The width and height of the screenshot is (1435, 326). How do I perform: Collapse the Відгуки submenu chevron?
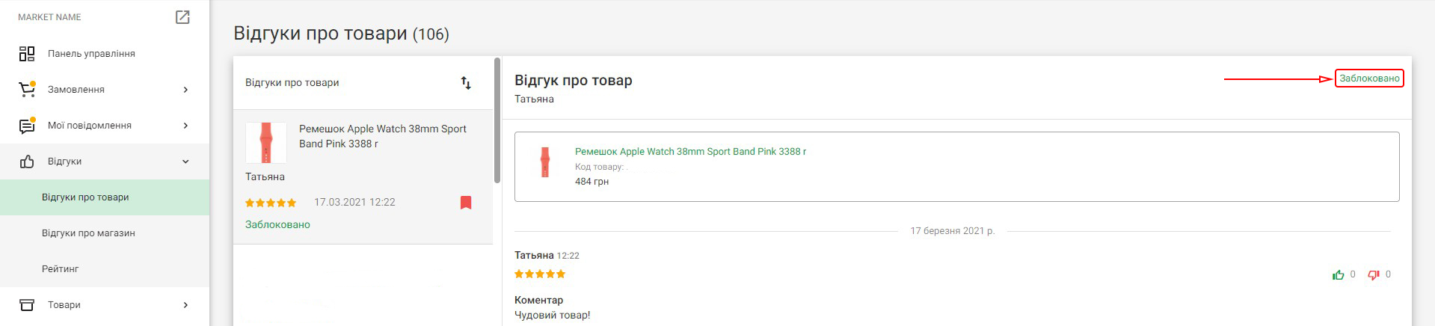coord(185,162)
